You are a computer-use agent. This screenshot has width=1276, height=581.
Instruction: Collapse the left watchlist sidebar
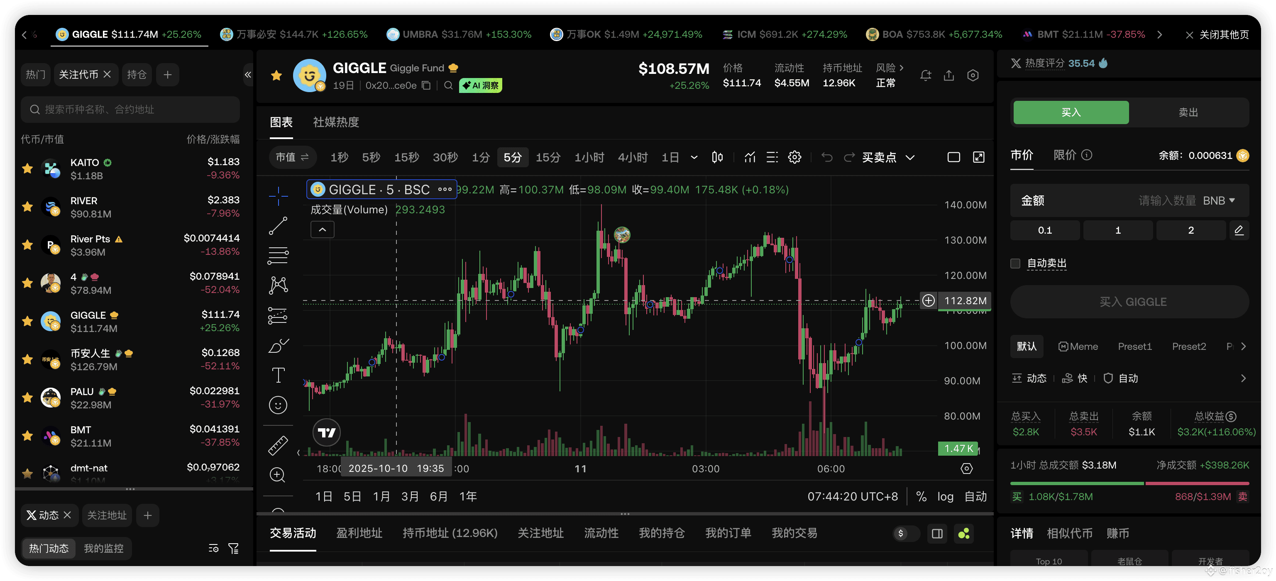coord(248,75)
